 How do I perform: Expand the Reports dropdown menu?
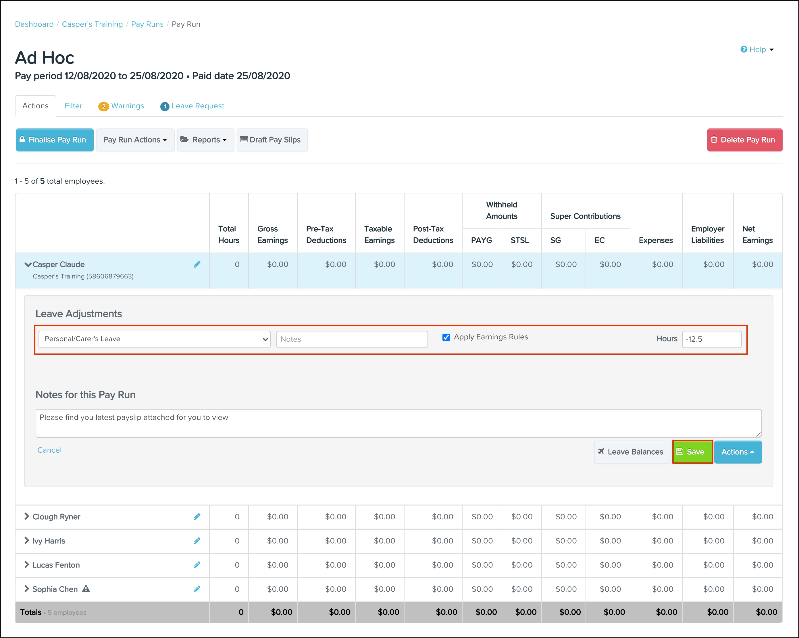tap(205, 140)
